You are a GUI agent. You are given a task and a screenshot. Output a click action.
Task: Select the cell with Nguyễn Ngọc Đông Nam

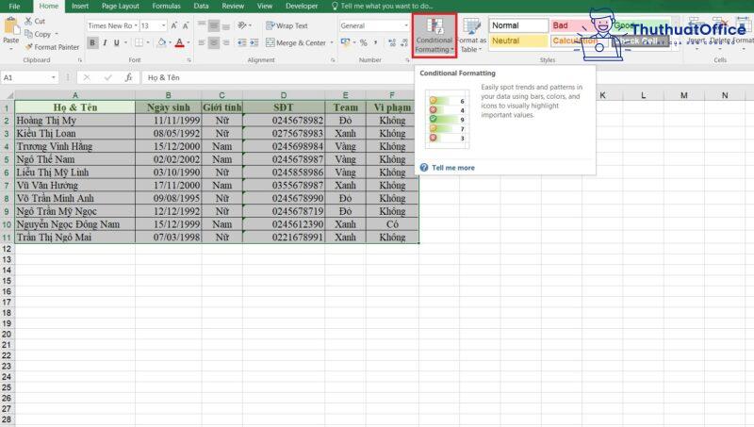(75, 224)
